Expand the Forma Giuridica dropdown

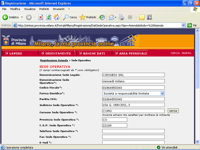point(162,93)
